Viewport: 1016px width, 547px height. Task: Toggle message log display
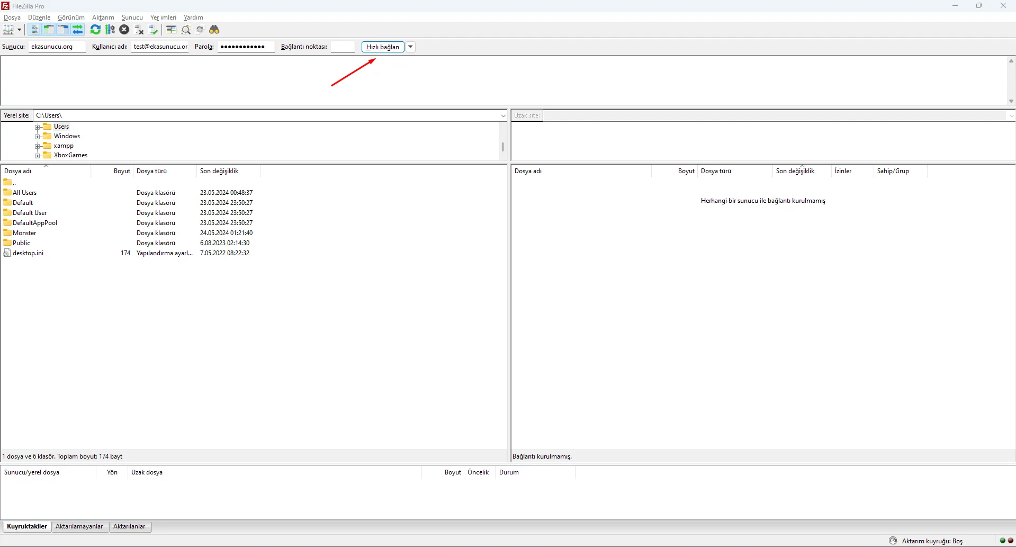[34, 30]
